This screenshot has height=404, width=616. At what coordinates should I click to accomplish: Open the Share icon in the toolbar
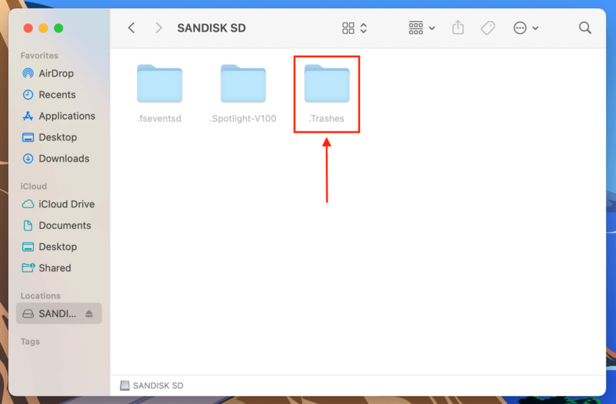458,28
